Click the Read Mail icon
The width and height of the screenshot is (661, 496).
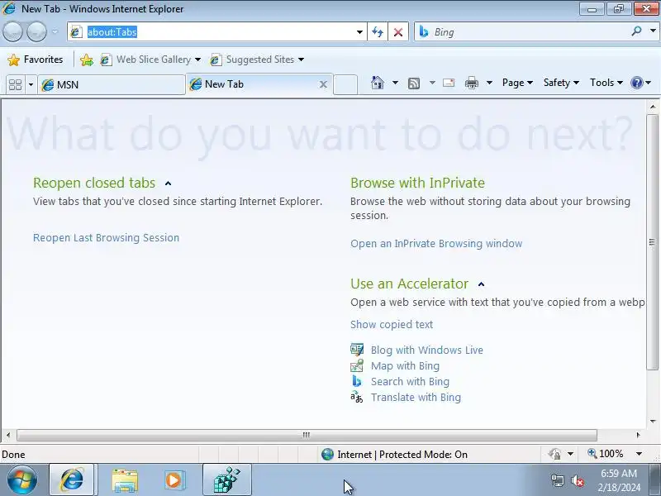[449, 83]
